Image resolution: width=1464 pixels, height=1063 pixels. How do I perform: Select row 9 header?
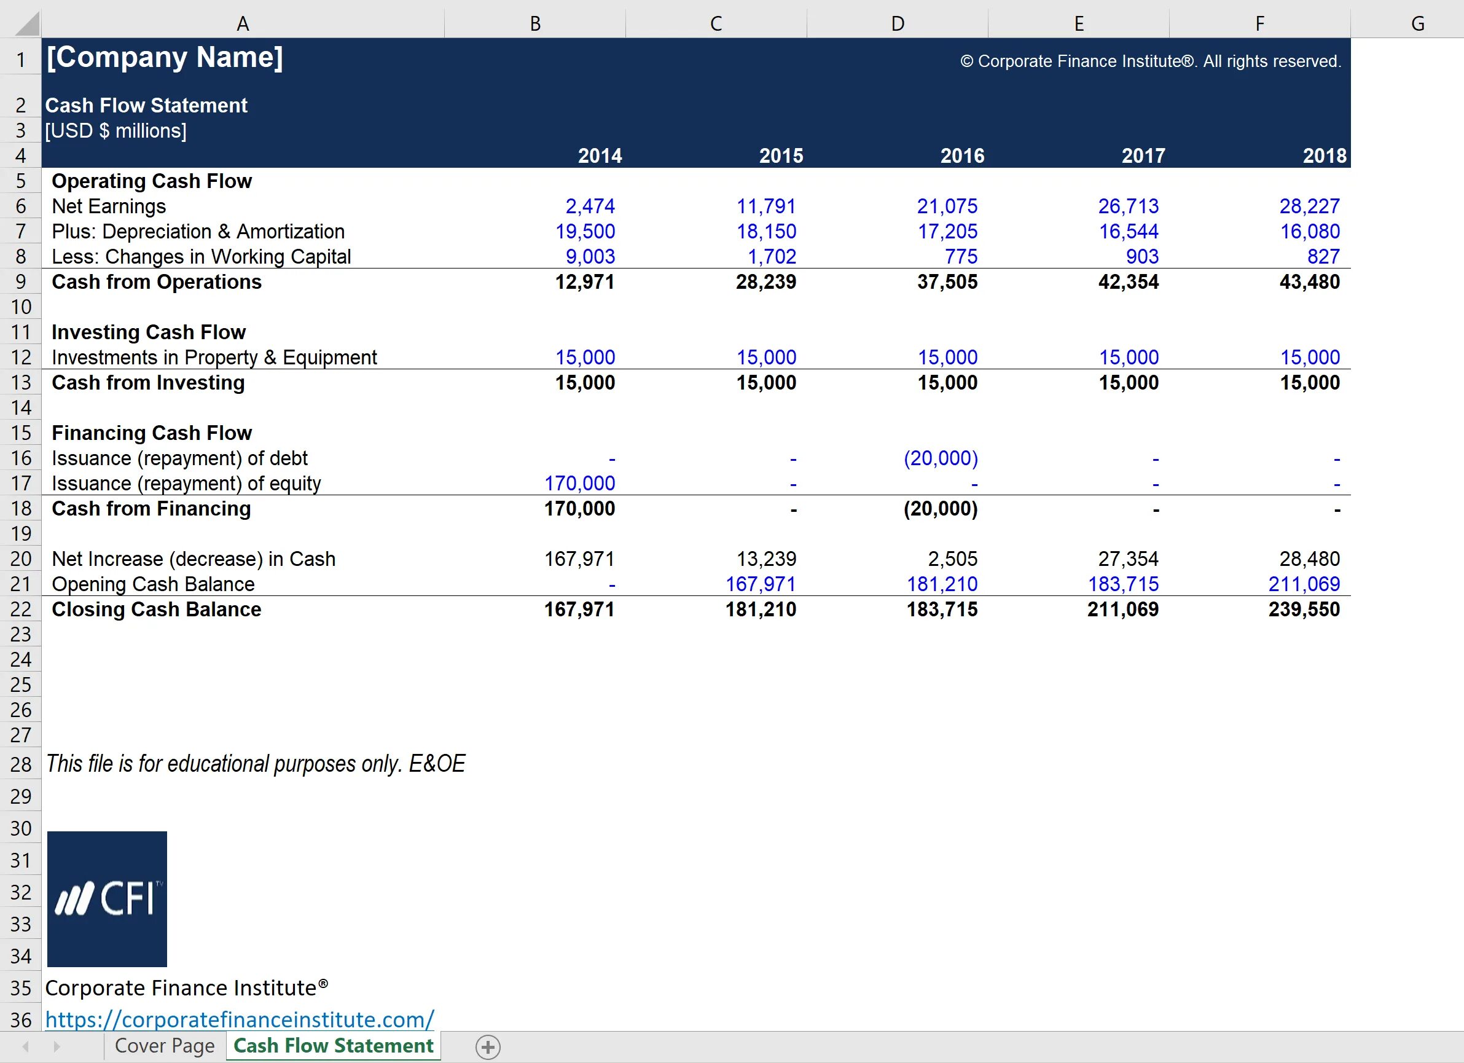[x=21, y=282]
